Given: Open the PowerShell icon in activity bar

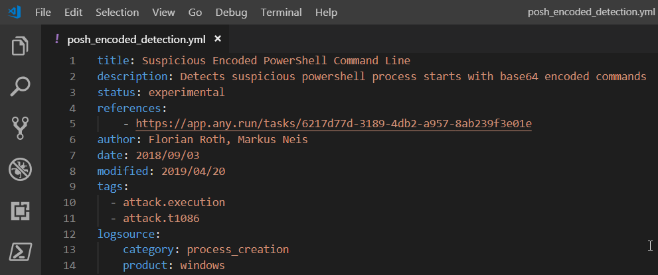Looking at the screenshot, I should 20,252.
